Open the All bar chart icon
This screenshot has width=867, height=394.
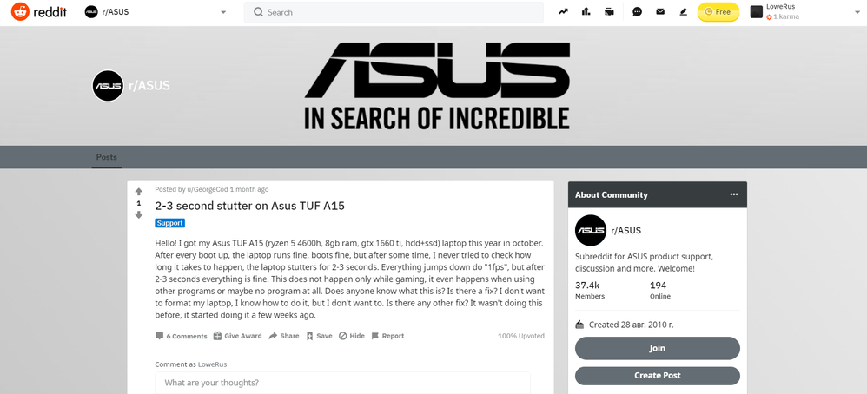(586, 11)
